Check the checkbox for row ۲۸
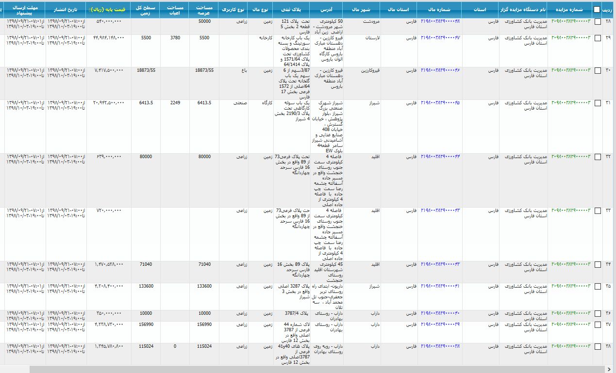The image size is (616, 373). click(598, 22)
